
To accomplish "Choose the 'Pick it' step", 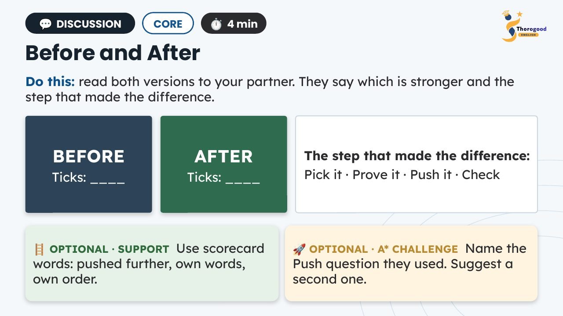I will point(323,175).
